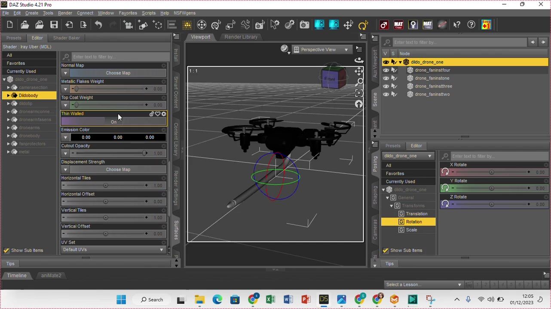Image resolution: width=551 pixels, height=309 pixels.
Task: Click the Save file toolbar icon
Action: (x=54, y=25)
